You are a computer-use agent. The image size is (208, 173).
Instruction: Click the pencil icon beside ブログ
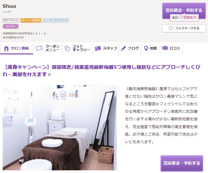coord(123,48)
